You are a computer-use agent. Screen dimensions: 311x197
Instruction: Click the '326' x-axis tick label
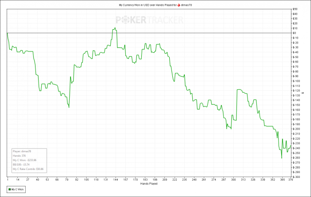point(253,180)
